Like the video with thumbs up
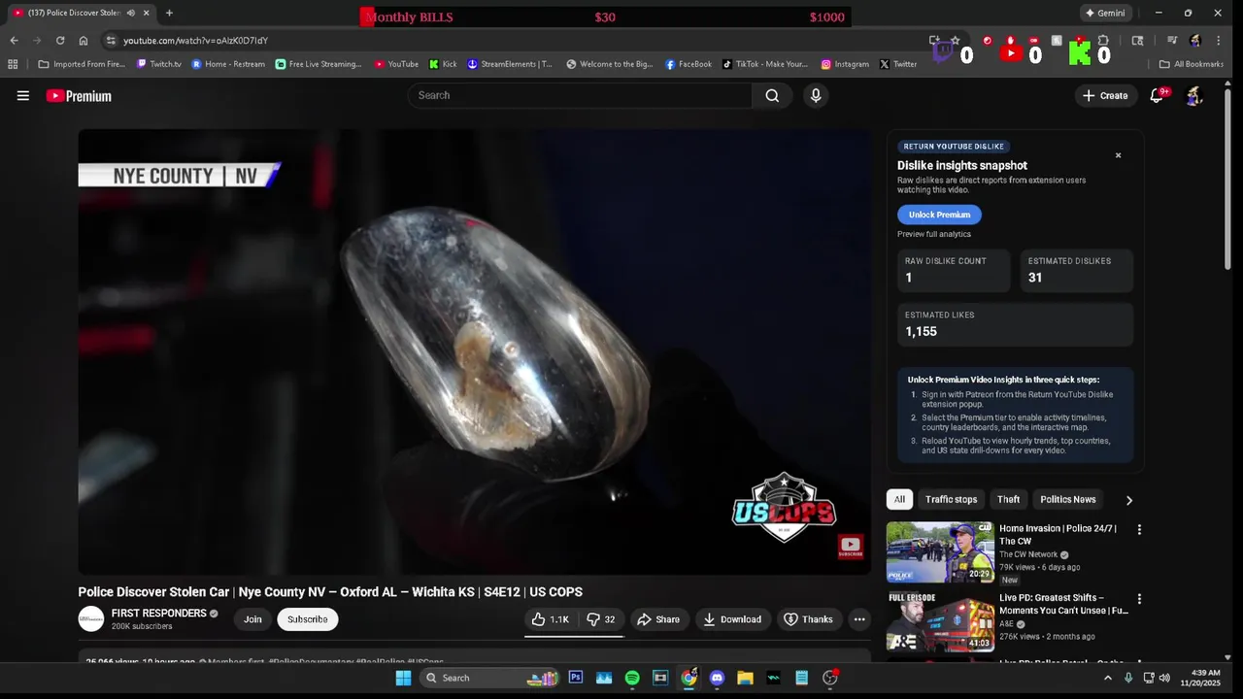The height and width of the screenshot is (699, 1243). pyautogui.click(x=550, y=619)
